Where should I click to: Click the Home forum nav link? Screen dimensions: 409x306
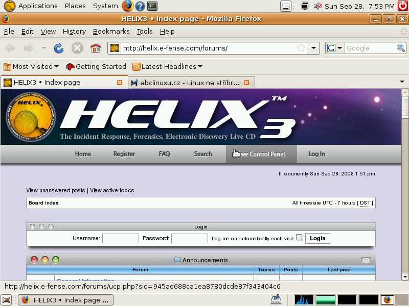tap(83, 154)
